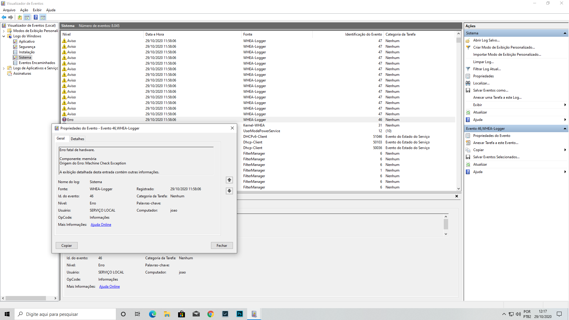This screenshot has height=320, width=569.
Task: Click the Localizar binoculars icon
Action: point(468,83)
